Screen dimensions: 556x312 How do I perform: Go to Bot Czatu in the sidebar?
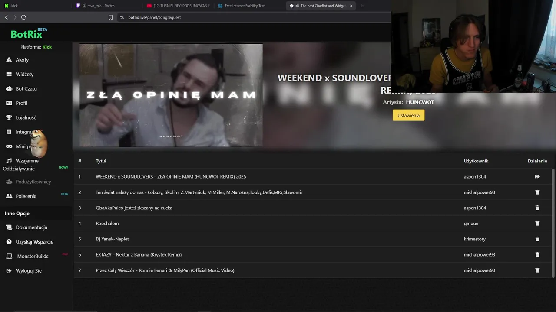(26, 89)
